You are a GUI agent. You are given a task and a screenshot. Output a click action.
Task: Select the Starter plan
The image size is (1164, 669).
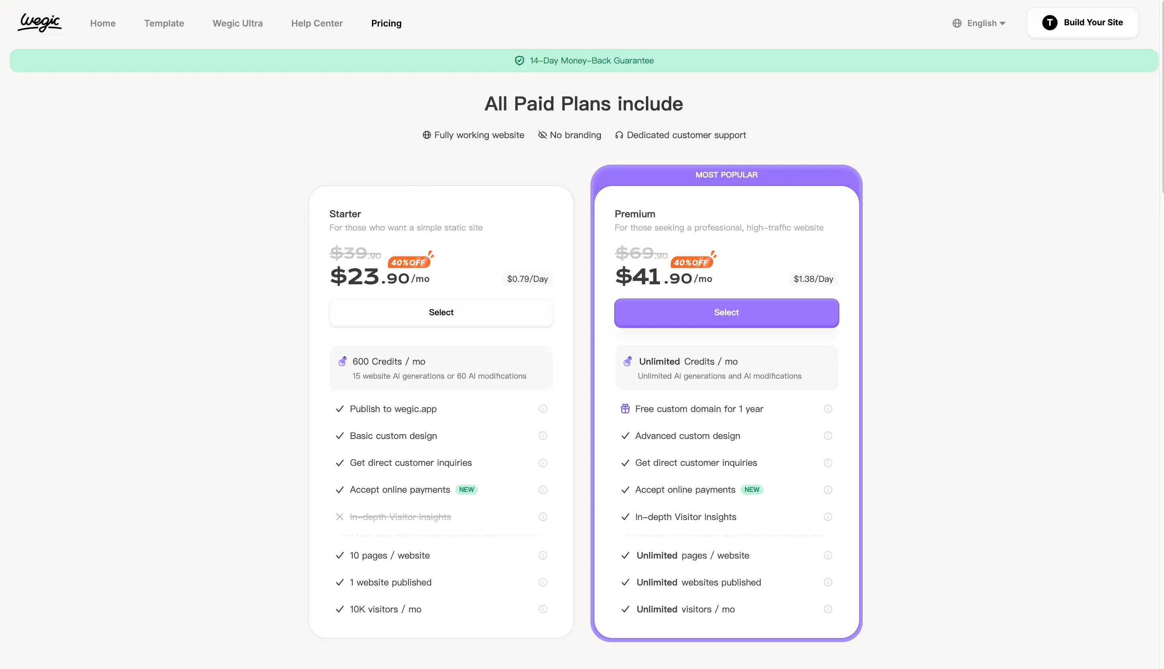click(x=441, y=312)
